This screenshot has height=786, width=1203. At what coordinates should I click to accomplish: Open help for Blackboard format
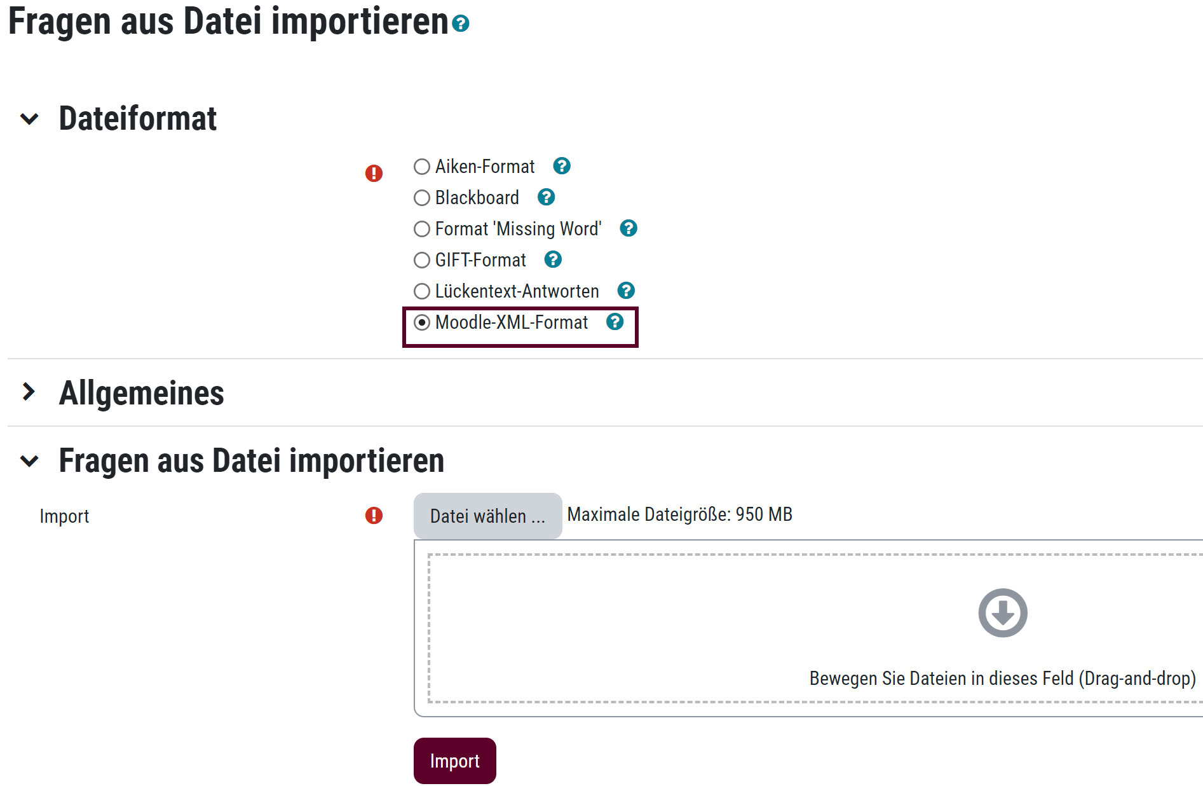547,197
